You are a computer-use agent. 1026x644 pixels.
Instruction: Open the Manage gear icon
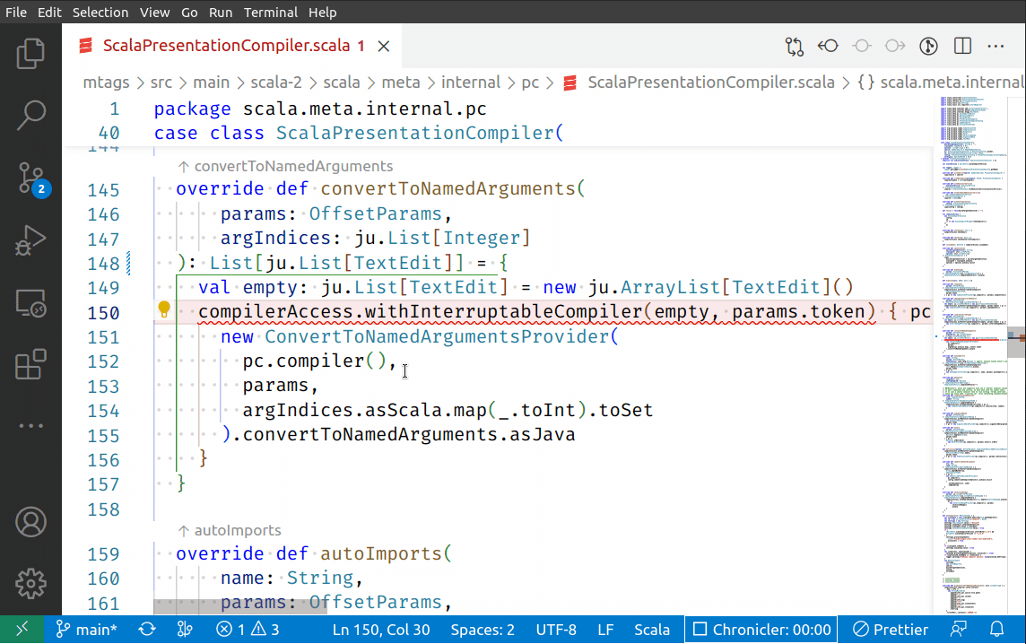30,583
